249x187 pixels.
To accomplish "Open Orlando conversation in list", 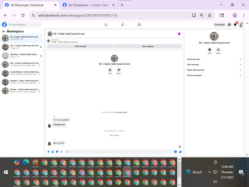I will click(x=22, y=82).
